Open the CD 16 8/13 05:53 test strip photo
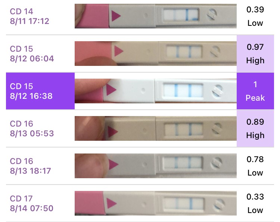The height and width of the screenshot is (222, 280). point(155,128)
